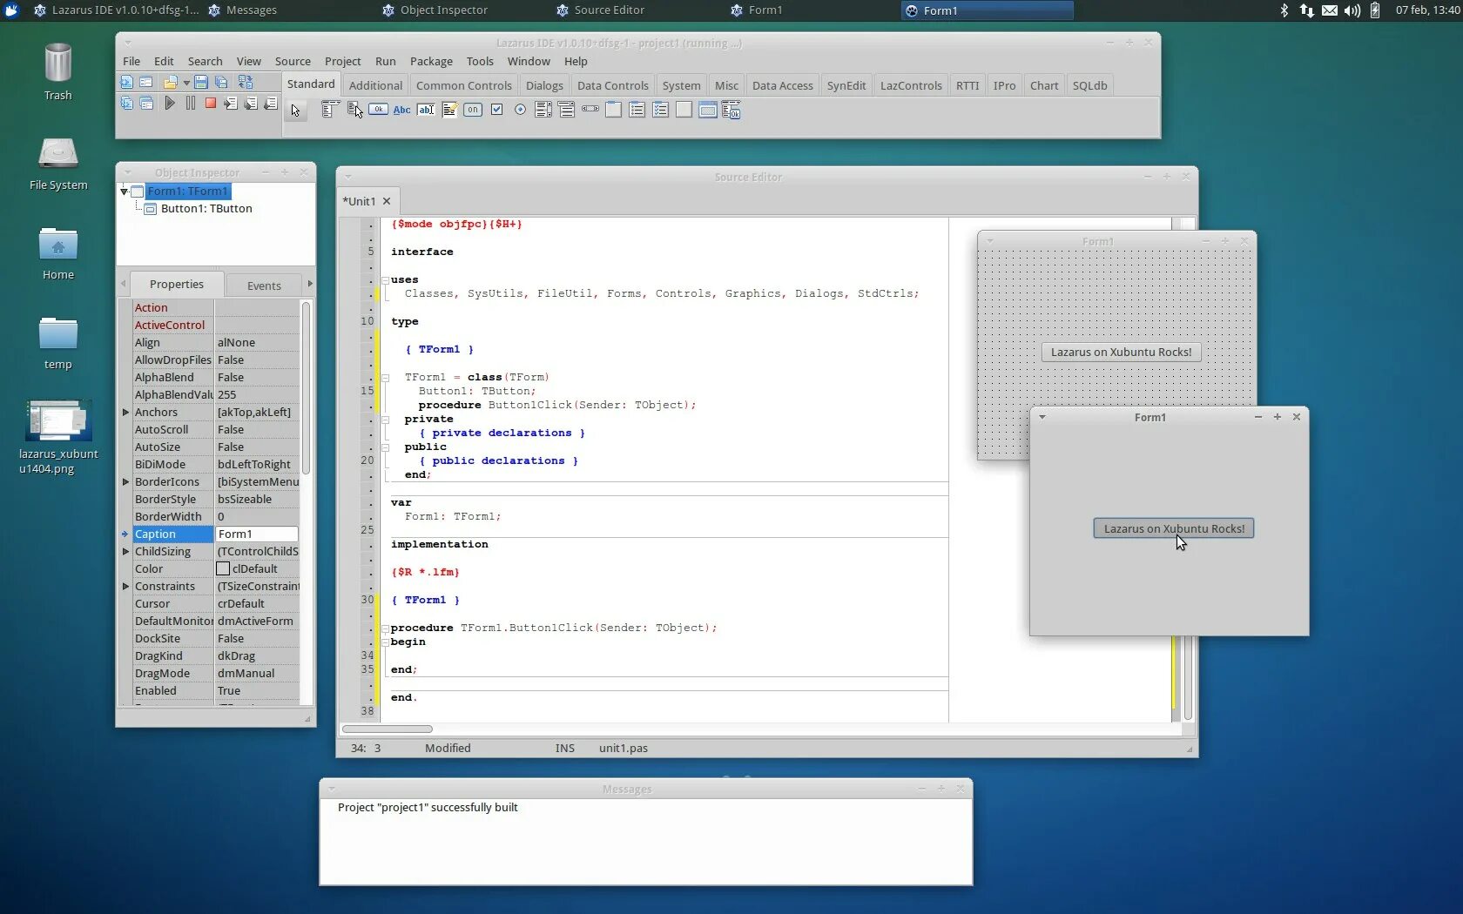The width and height of the screenshot is (1463, 914).
Task: Click the Open file toolbar icon
Action: click(170, 82)
